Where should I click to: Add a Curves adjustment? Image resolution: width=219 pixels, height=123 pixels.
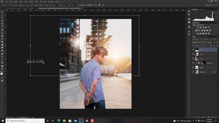pyautogui.click(x=203, y=27)
